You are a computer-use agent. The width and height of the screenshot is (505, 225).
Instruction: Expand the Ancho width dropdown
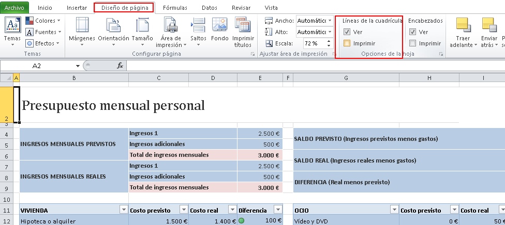pyautogui.click(x=330, y=21)
